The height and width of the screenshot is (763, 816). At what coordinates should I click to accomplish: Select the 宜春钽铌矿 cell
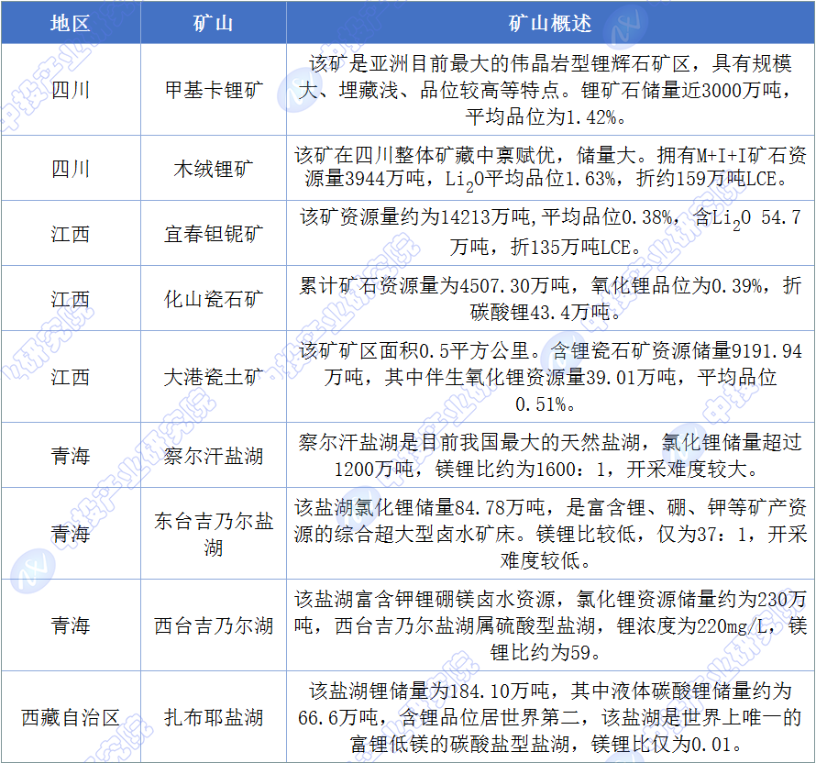point(213,234)
